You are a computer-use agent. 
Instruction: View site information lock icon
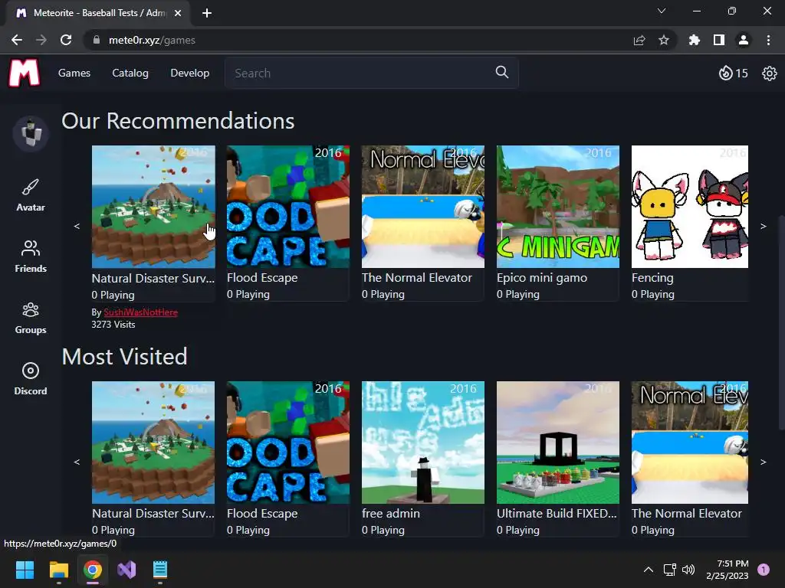tap(96, 40)
